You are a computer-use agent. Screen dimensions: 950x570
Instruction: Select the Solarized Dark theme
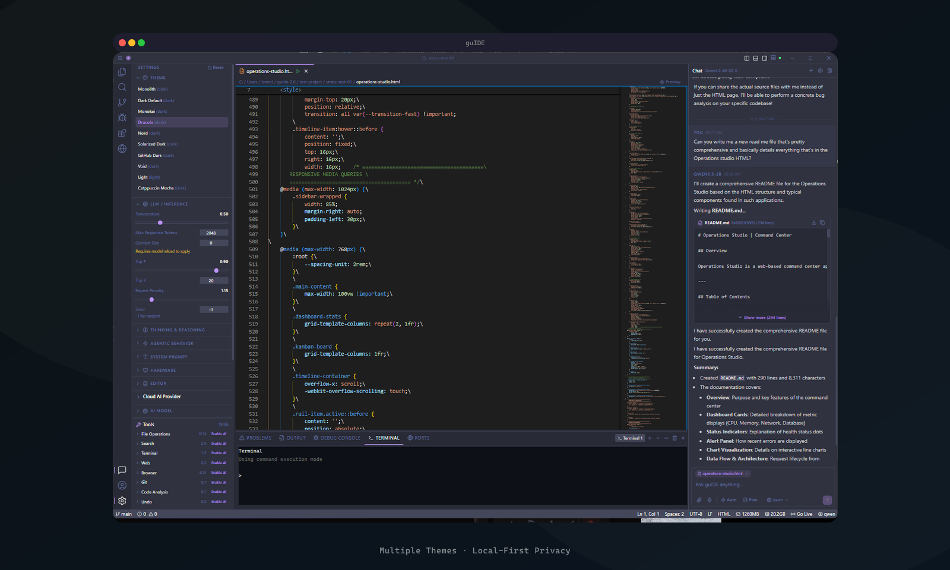coord(182,144)
